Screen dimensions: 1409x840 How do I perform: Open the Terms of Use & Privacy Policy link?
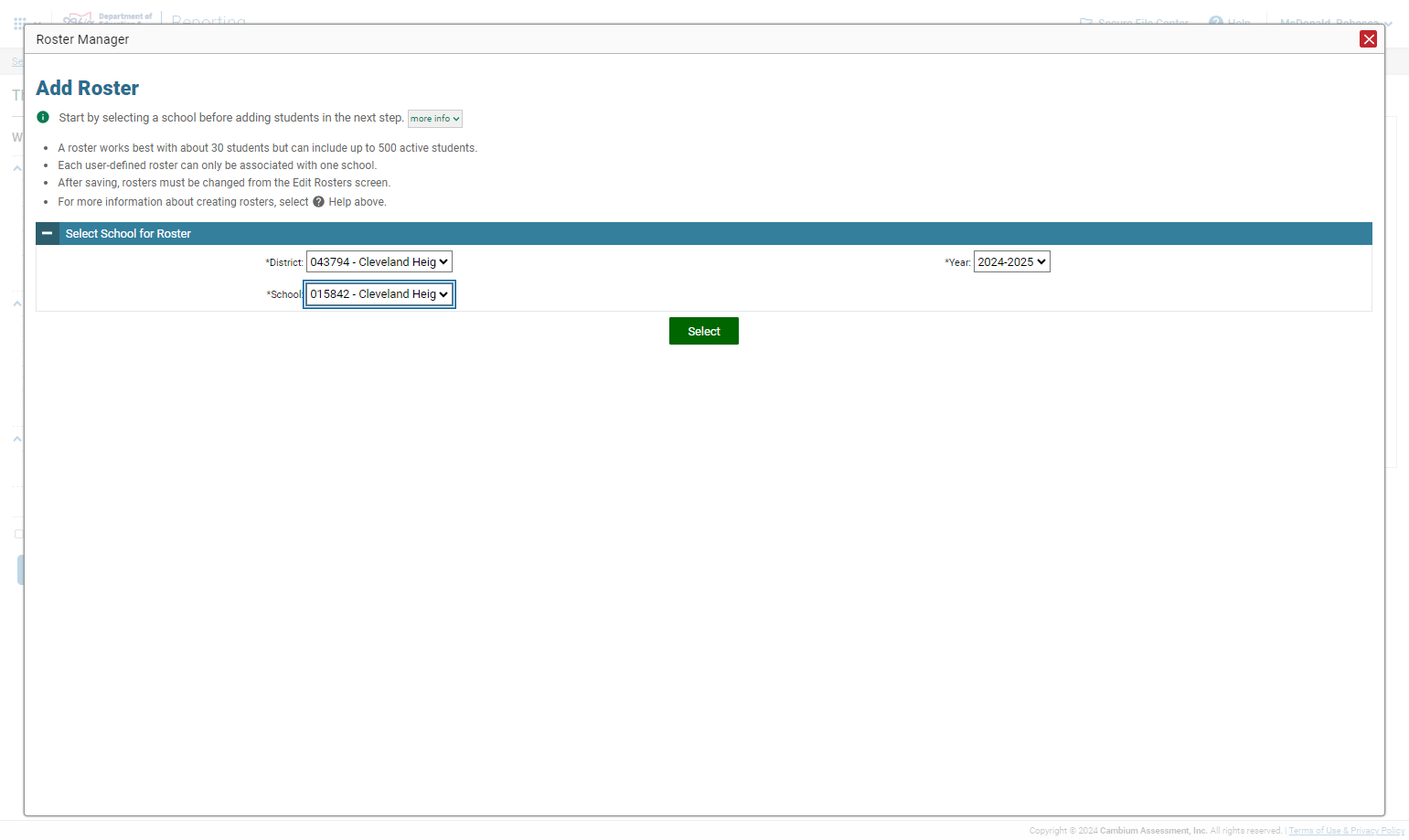tap(1346, 831)
